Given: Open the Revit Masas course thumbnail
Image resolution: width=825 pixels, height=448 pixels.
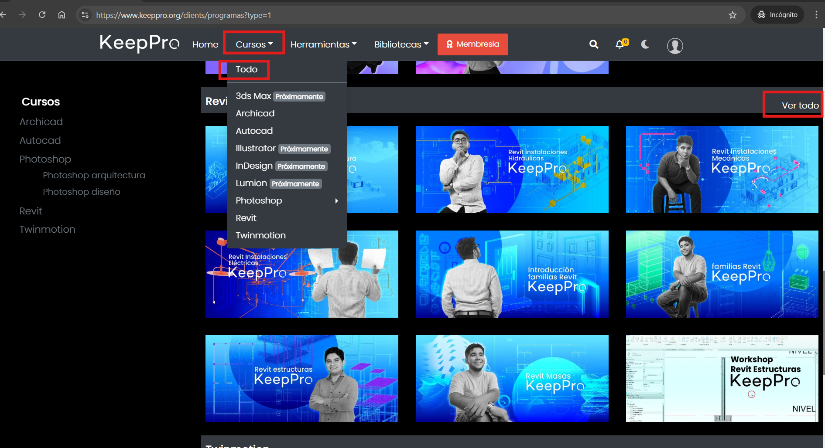Looking at the screenshot, I should [x=512, y=379].
